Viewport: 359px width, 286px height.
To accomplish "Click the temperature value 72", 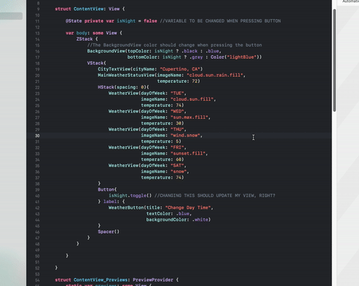I will click(x=195, y=81).
